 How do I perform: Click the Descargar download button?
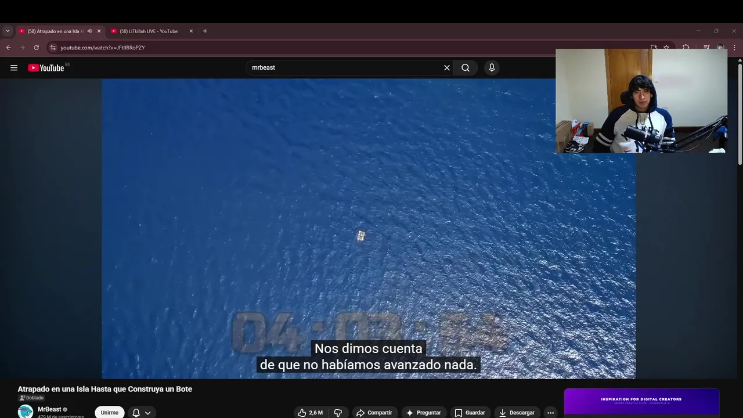point(517,413)
